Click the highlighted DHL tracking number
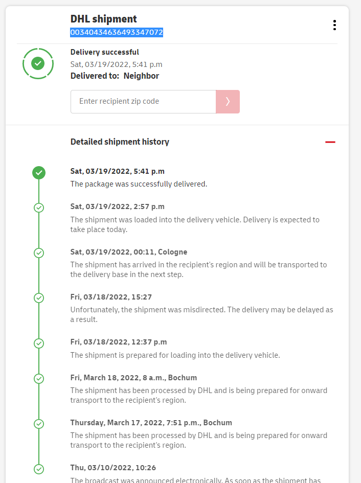Image resolution: width=361 pixels, height=483 pixels. pos(117,33)
